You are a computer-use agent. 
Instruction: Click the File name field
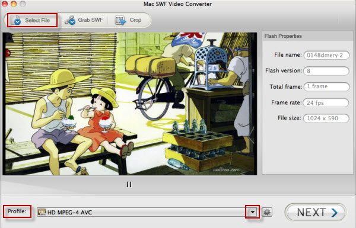click(326, 55)
